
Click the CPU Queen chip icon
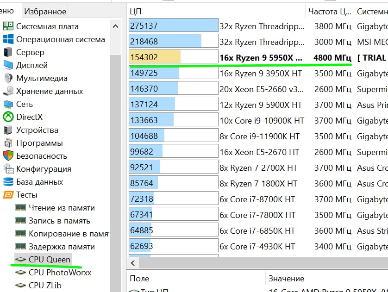point(20,259)
